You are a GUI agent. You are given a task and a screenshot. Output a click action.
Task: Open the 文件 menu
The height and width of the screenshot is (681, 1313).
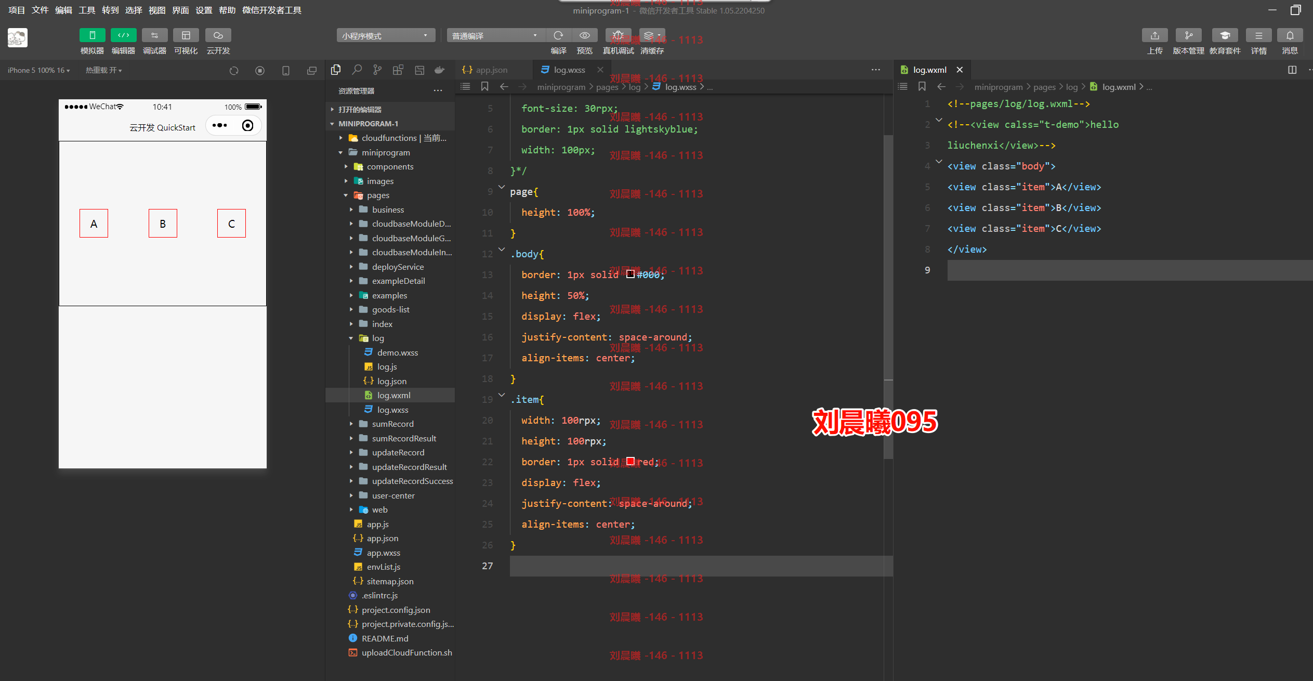pos(40,10)
